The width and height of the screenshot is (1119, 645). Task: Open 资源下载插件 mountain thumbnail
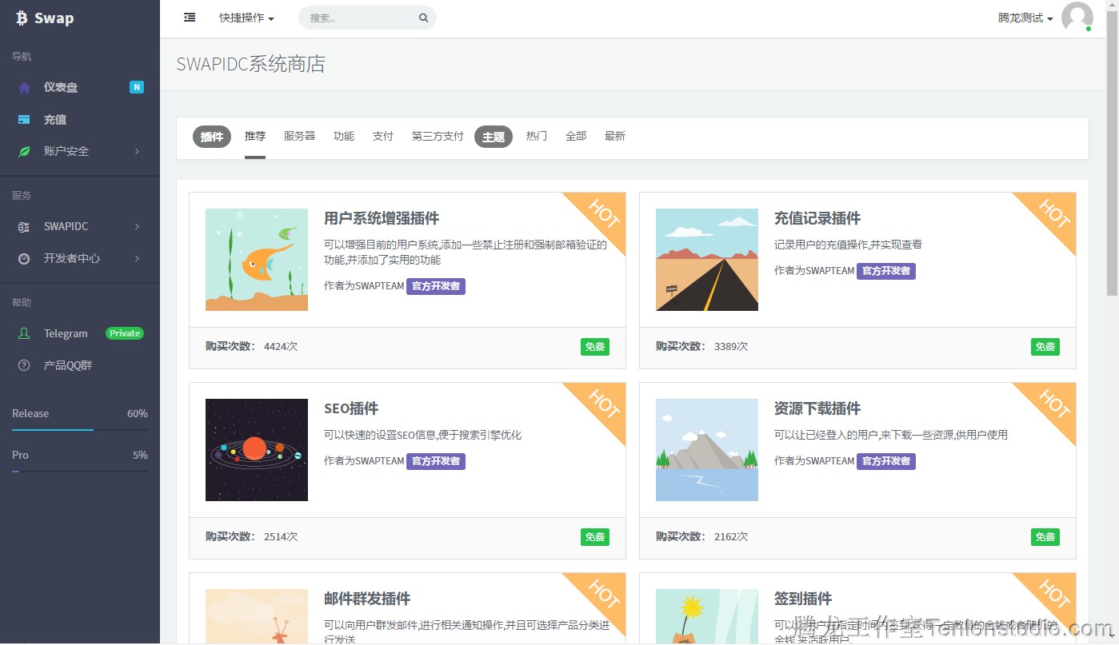click(707, 450)
